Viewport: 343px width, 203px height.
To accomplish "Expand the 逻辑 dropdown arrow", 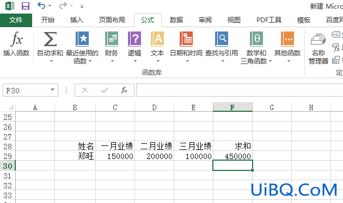I will tap(135, 61).
